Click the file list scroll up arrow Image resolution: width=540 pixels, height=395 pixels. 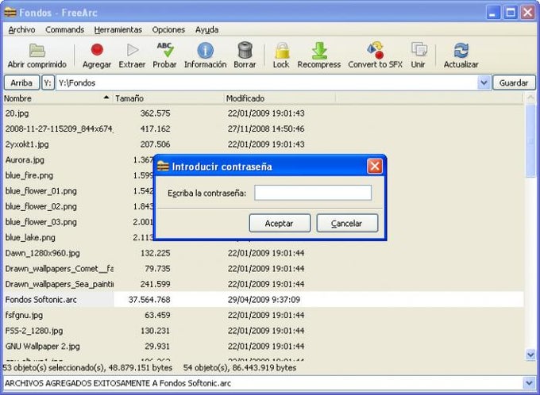[530, 98]
